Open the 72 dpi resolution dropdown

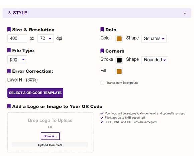45,38
